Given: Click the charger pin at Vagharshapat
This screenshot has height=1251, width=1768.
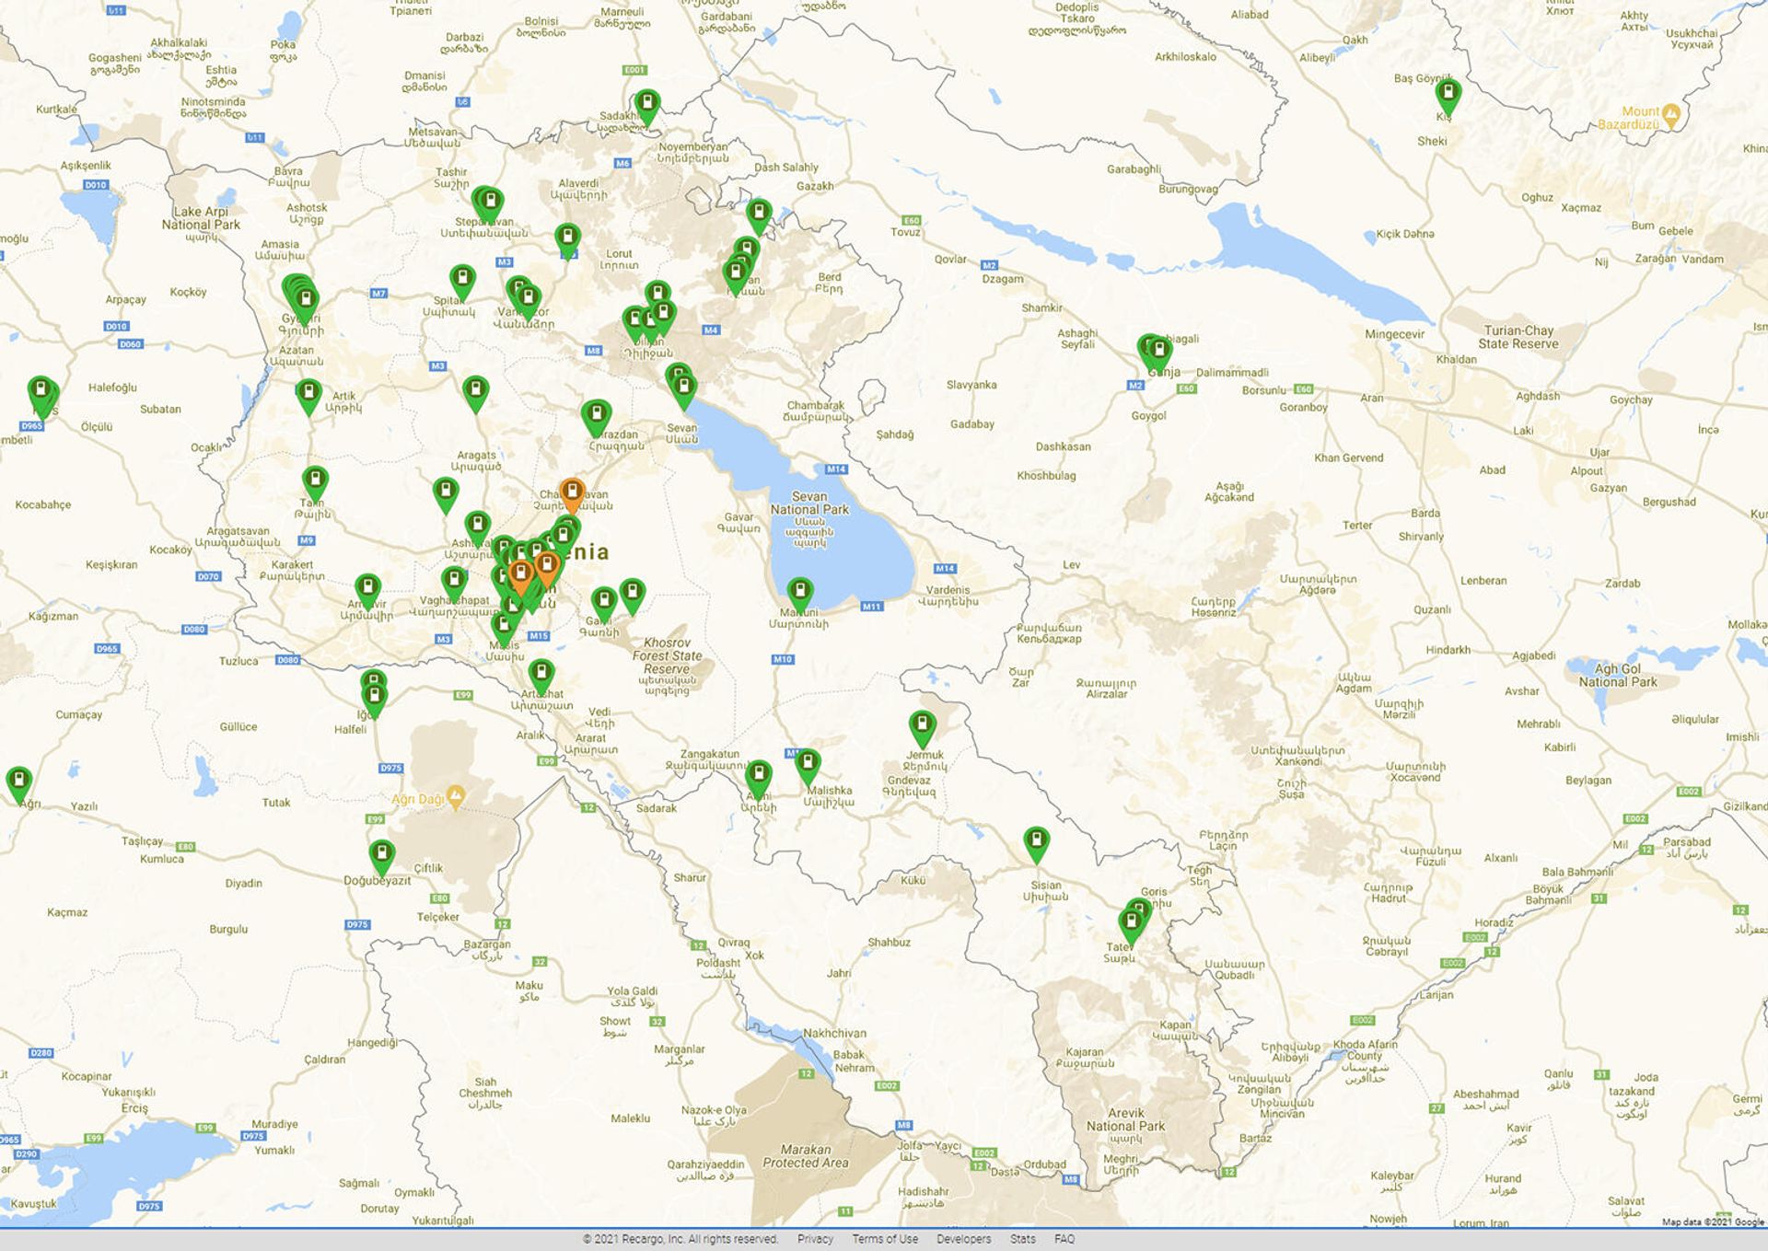Looking at the screenshot, I should tap(454, 584).
